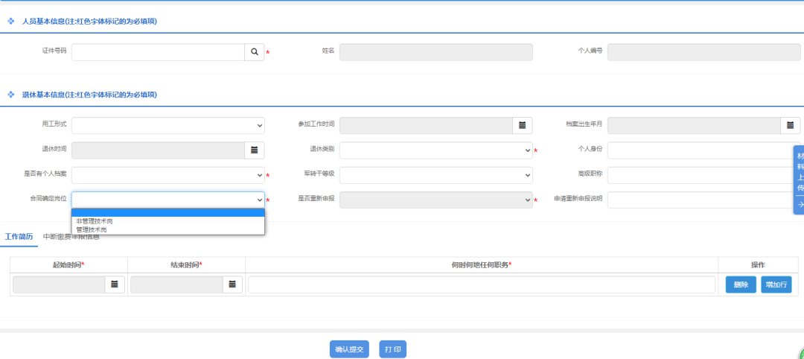Select 非管理技术岗 from the dropdown list
The width and height of the screenshot is (804, 359).
tap(95, 221)
